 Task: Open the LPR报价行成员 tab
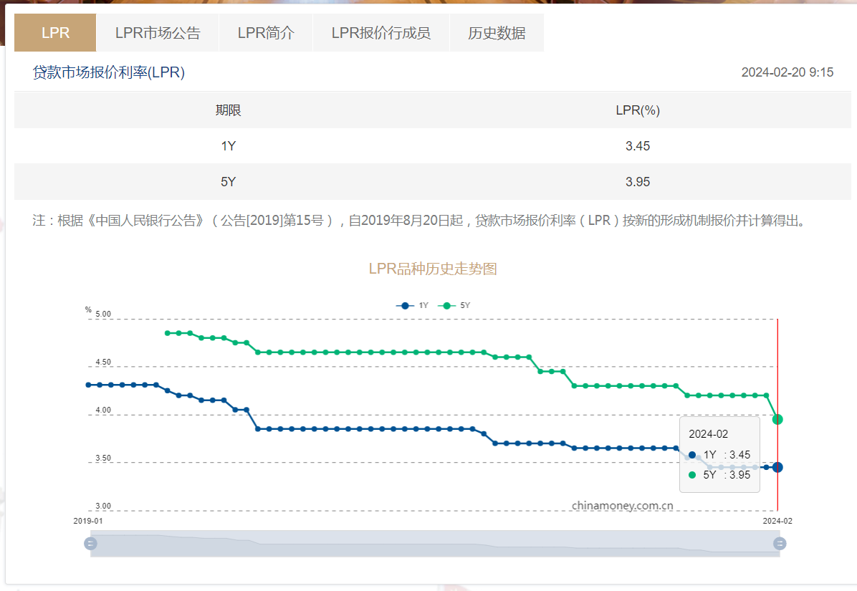click(x=380, y=33)
